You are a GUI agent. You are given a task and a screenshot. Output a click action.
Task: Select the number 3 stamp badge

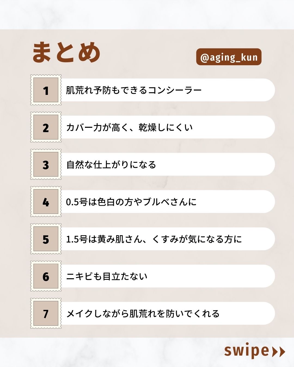click(x=46, y=164)
